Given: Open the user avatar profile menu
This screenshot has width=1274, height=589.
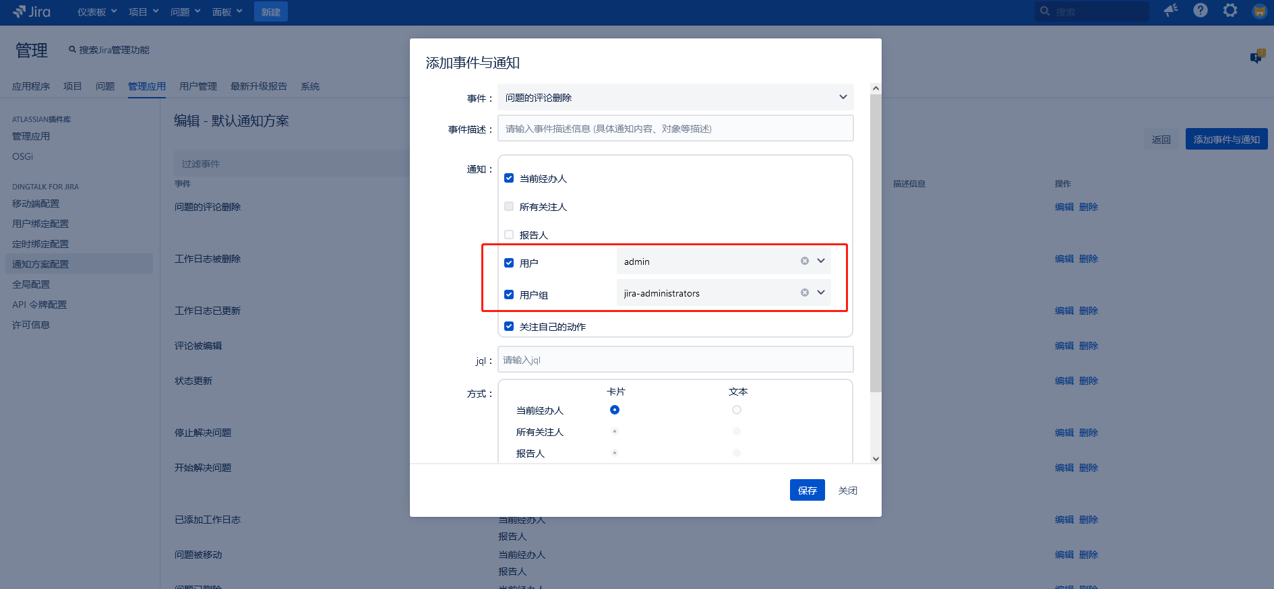Looking at the screenshot, I should [1259, 11].
